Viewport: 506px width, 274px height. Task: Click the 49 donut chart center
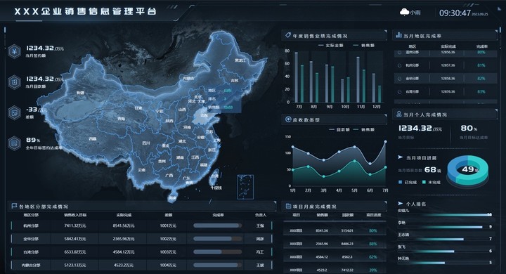(x=467, y=169)
